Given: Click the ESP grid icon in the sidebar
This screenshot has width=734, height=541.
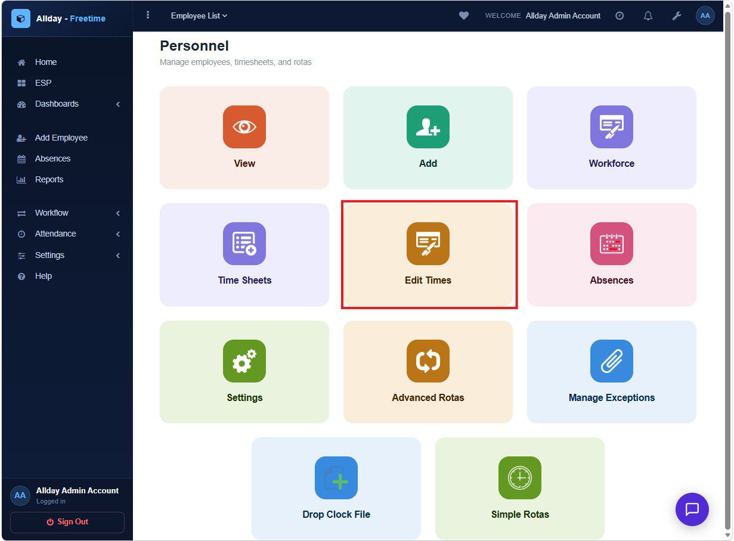Looking at the screenshot, I should pyautogui.click(x=21, y=83).
